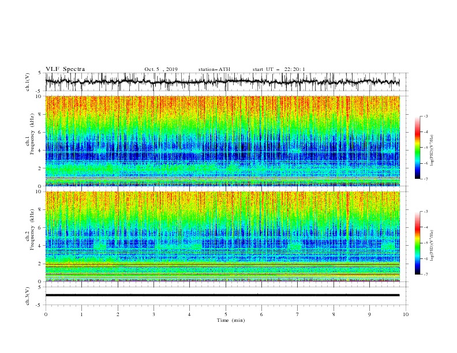
Task: Click inside the ch.1 spectrogram panel
Action: tap(223, 141)
